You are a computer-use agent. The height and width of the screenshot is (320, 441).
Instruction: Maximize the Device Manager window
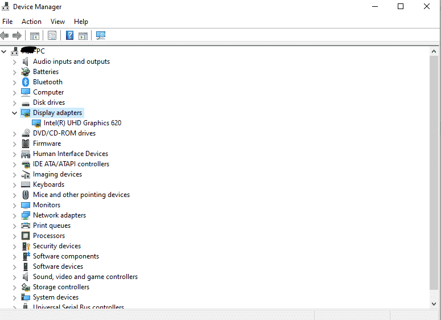(401, 6)
